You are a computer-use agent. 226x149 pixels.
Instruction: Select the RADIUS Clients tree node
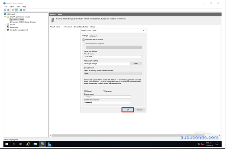click(18, 19)
